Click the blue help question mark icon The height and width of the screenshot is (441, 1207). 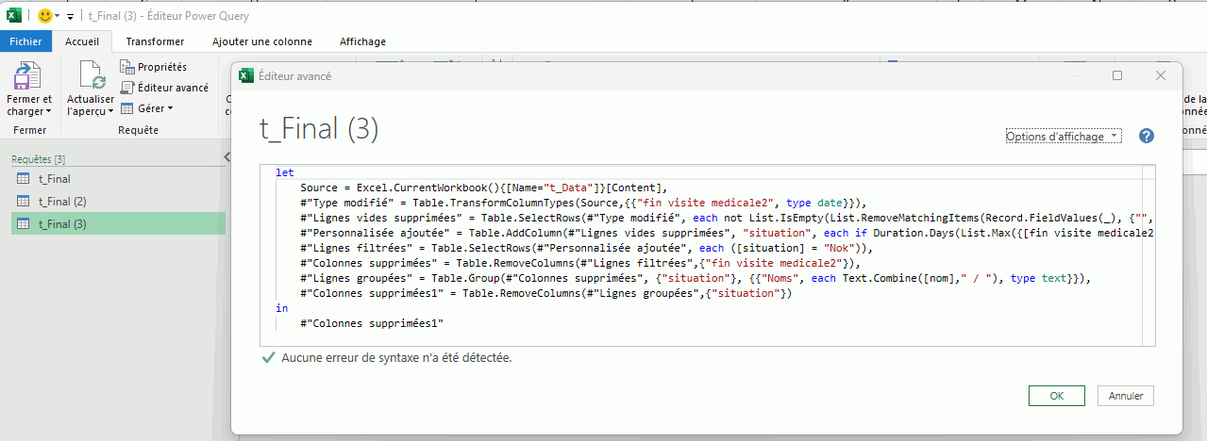pyautogui.click(x=1147, y=136)
